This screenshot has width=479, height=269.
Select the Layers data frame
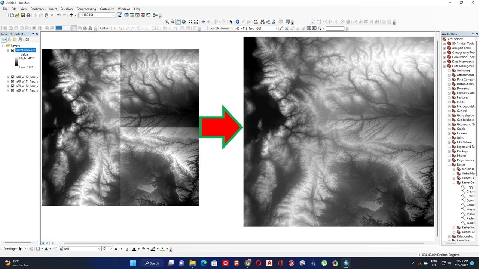click(15, 46)
